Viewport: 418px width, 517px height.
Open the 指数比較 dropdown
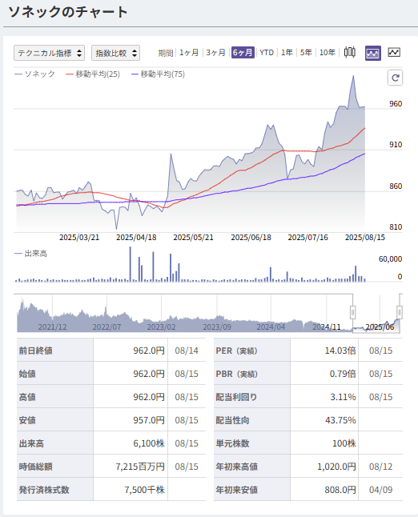115,53
